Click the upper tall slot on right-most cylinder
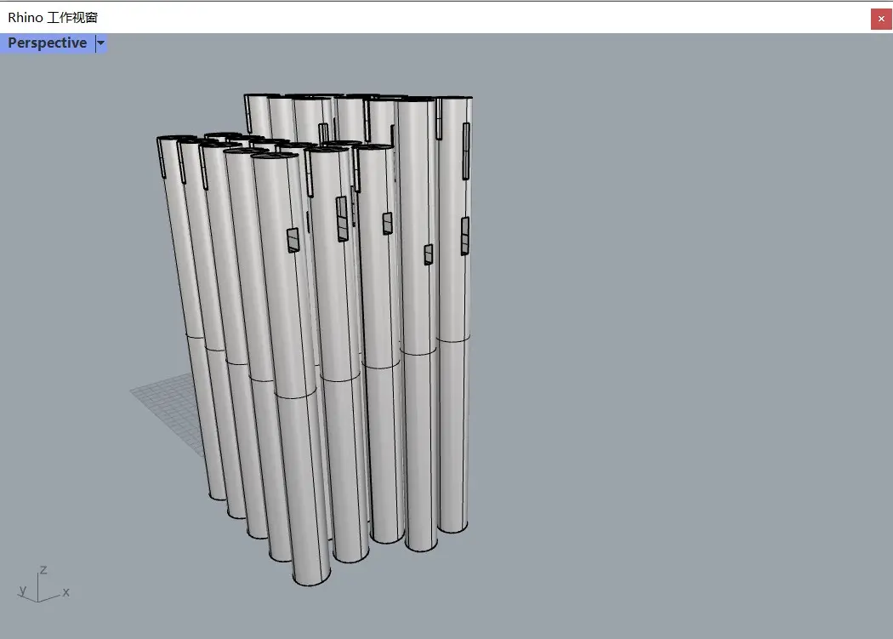This screenshot has height=639, width=893. click(466, 151)
